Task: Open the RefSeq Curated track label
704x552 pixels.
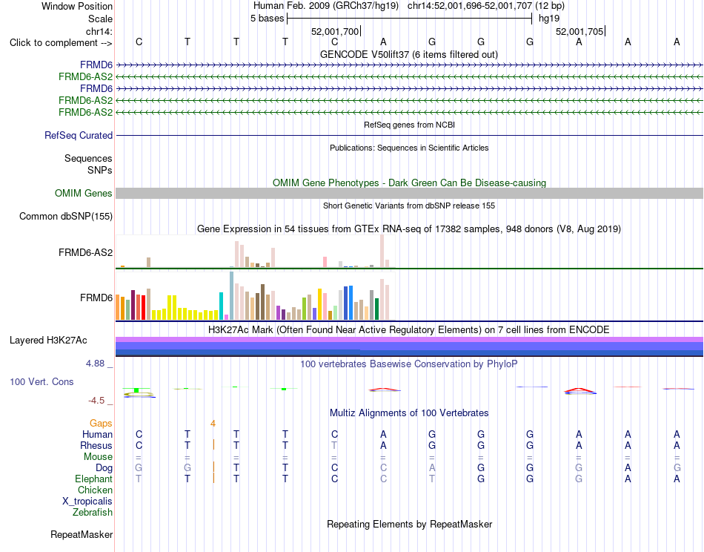Action: pyautogui.click(x=79, y=135)
